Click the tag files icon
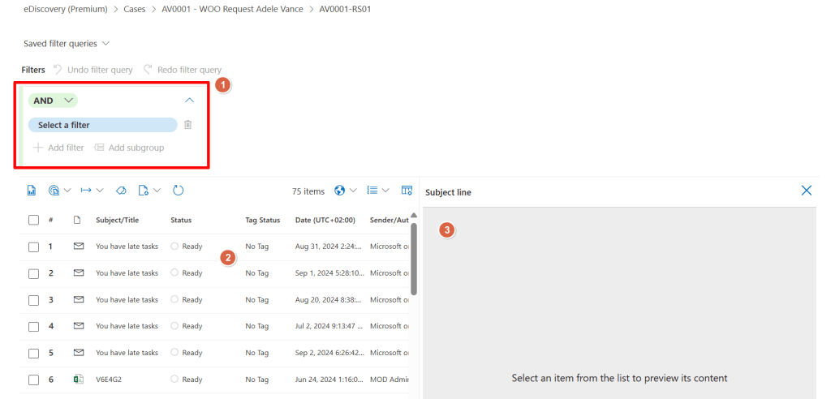This screenshot has width=831, height=399. click(x=121, y=191)
